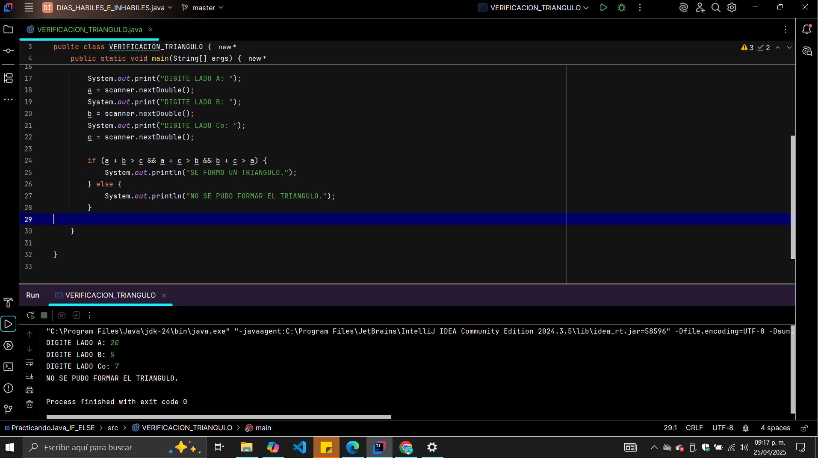Toggle scroll to end of console
The width and height of the screenshot is (818, 458).
[x=30, y=376]
